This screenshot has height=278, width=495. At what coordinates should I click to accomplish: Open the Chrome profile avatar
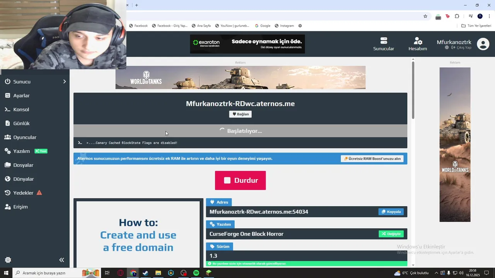pyautogui.click(x=480, y=16)
